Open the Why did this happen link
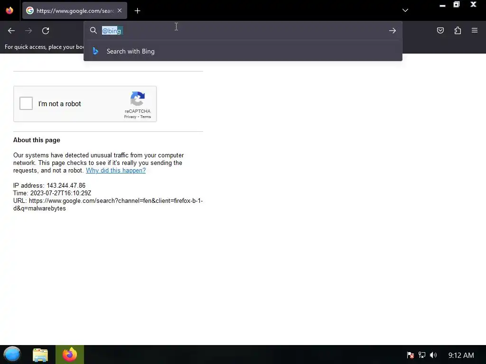The width and height of the screenshot is (486, 364). click(x=116, y=171)
